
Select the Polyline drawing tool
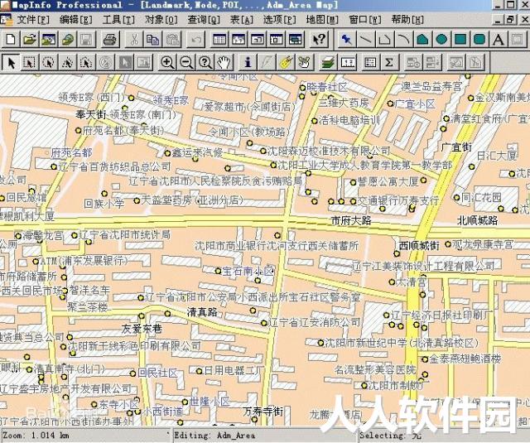click(384, 39)
